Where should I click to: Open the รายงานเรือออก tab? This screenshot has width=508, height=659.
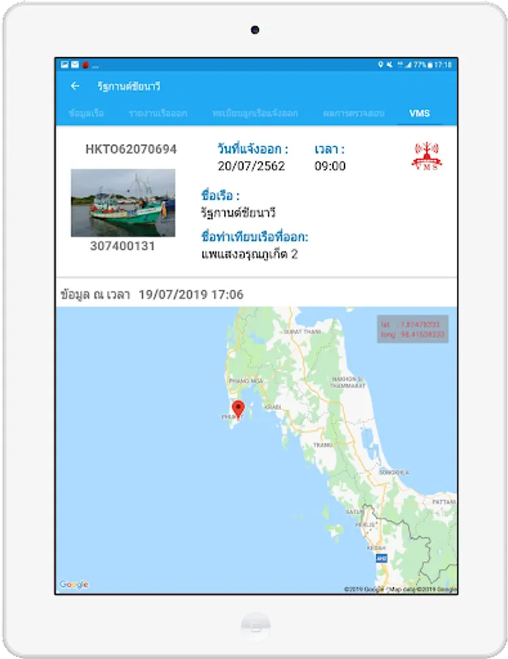157,113
